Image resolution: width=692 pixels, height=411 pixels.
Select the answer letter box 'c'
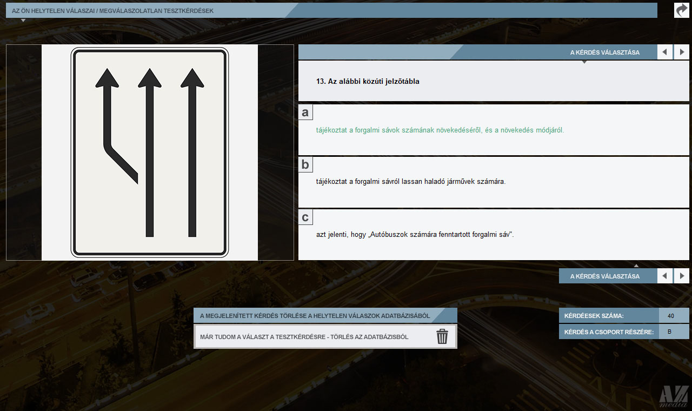click(x=305, y=217)
